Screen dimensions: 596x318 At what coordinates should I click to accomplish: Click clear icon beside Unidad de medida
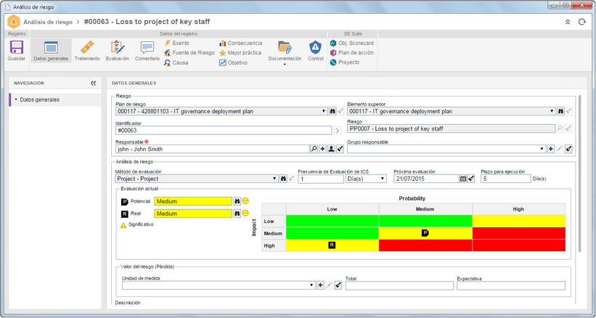(338, 285)
